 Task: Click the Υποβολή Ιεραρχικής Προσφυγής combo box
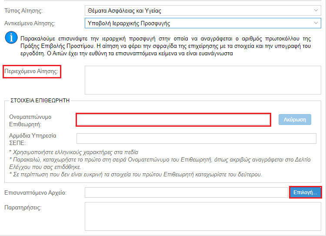(203, 23)
